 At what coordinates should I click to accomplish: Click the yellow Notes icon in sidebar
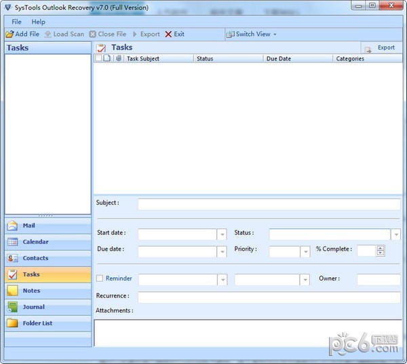coord(12,291)
